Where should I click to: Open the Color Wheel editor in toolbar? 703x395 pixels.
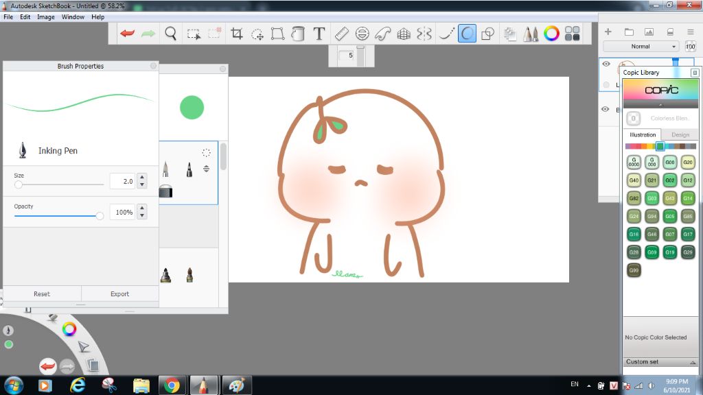tap(552, 34)
